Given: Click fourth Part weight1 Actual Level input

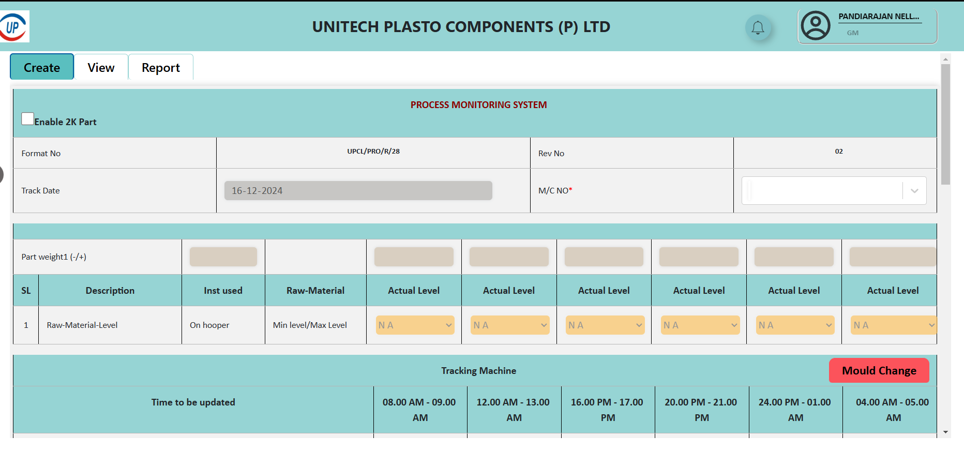Looking at the screenshot, I should pyautogui.click(x=699, y=257).
